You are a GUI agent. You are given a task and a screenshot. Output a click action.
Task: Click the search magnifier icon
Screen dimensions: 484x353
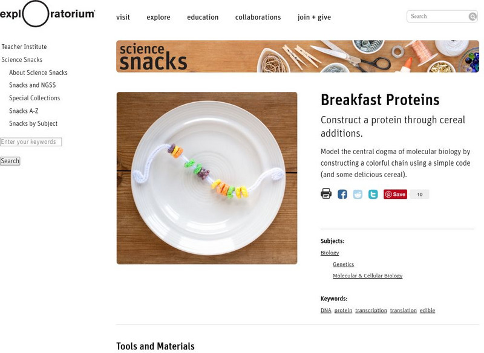click(x=473, y=17)
